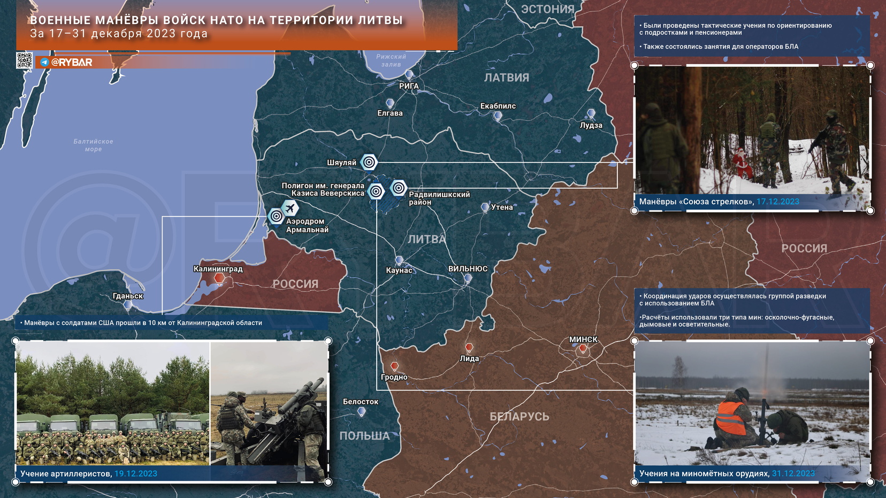This screenshot has width=886, height=498.
Task: Click the red marker at Калининград
Action: click(219, 278)
